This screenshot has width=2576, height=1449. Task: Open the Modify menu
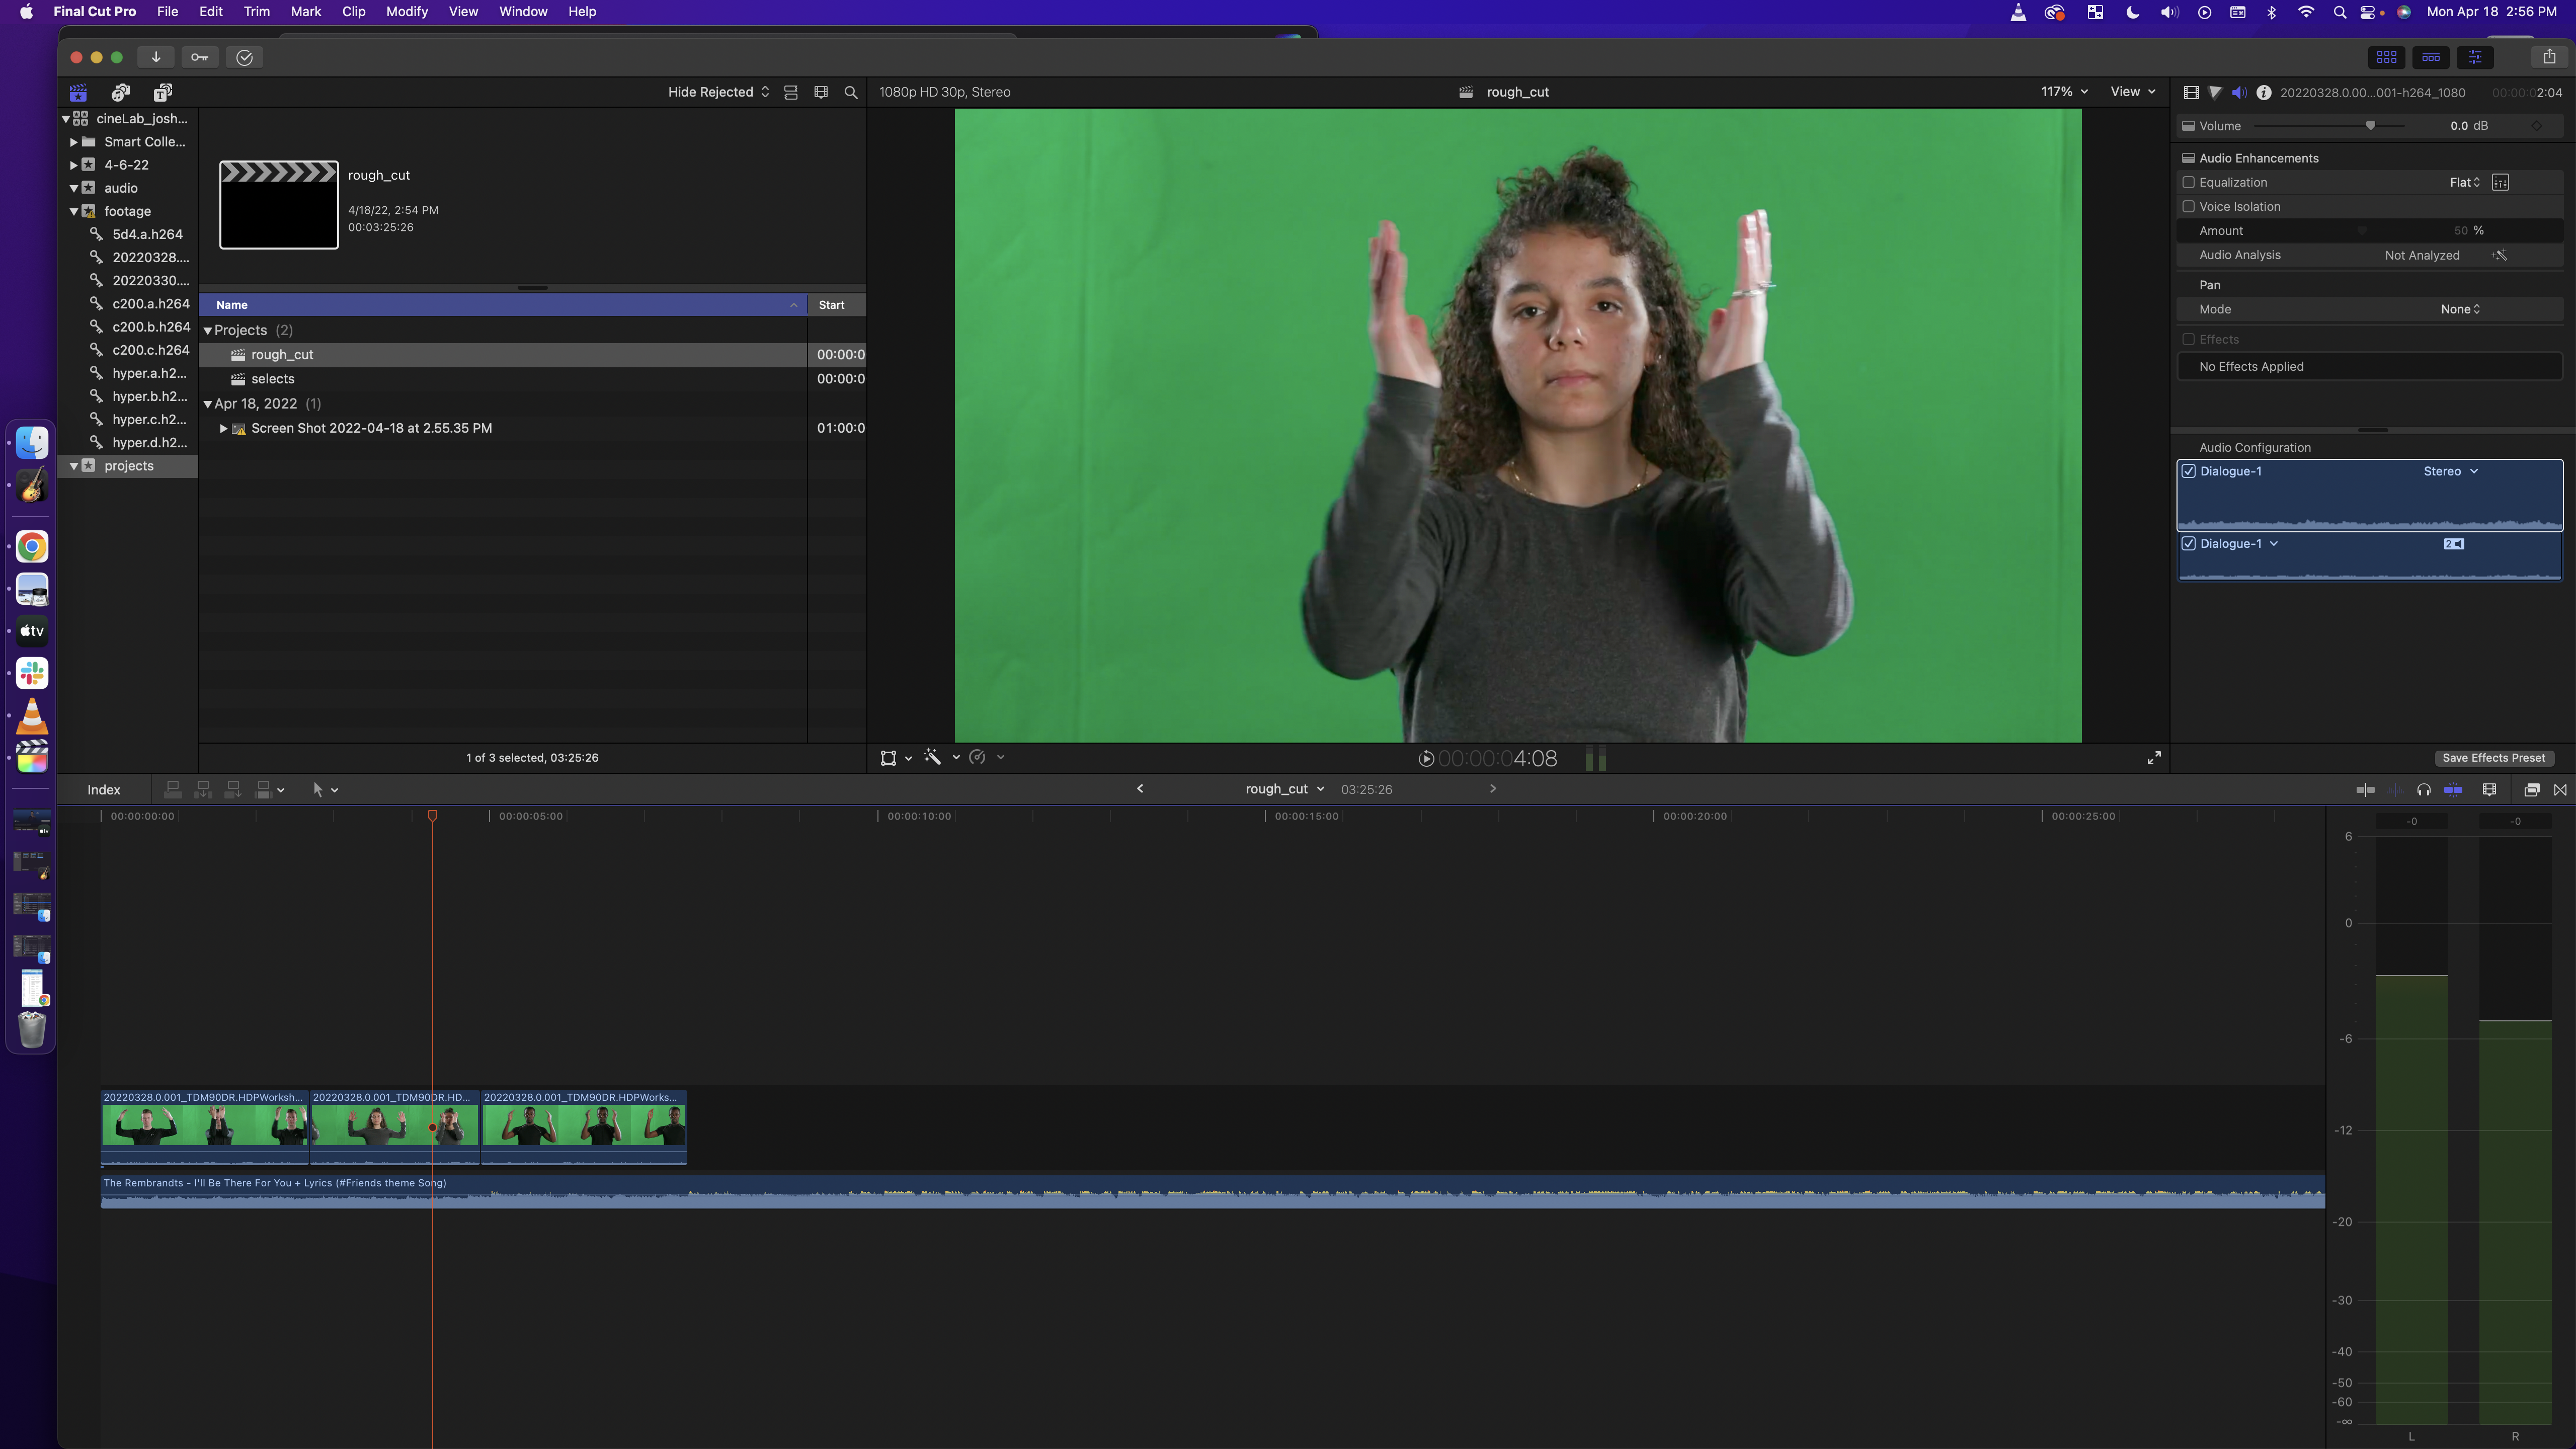pyautogui.click(x=407, y=12)
